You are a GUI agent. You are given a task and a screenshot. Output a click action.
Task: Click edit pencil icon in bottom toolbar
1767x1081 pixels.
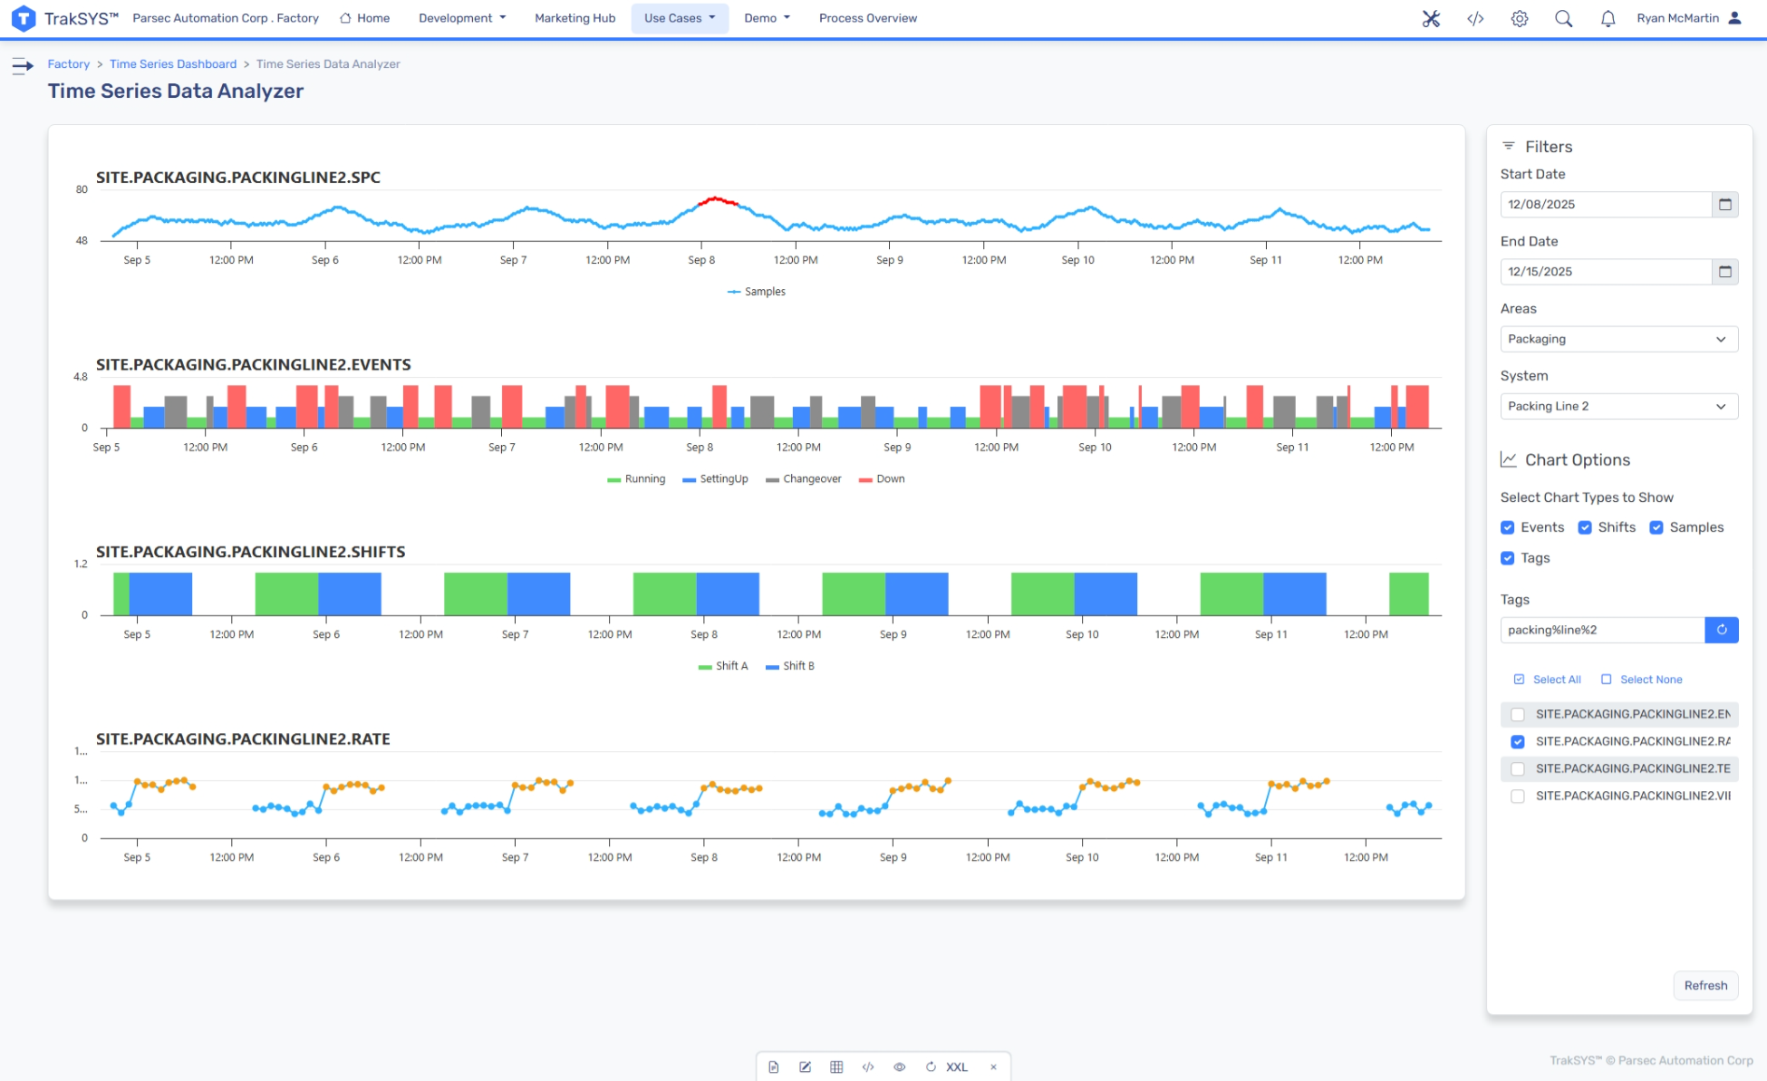[805, 1067]
